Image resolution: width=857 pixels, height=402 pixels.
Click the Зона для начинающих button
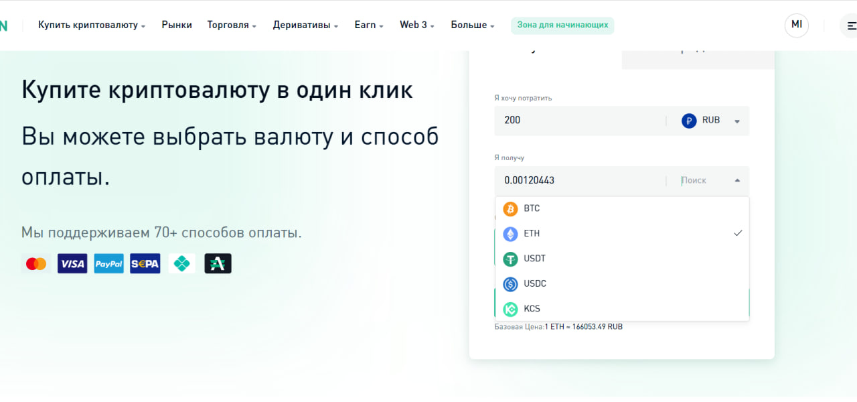(562, 25)
